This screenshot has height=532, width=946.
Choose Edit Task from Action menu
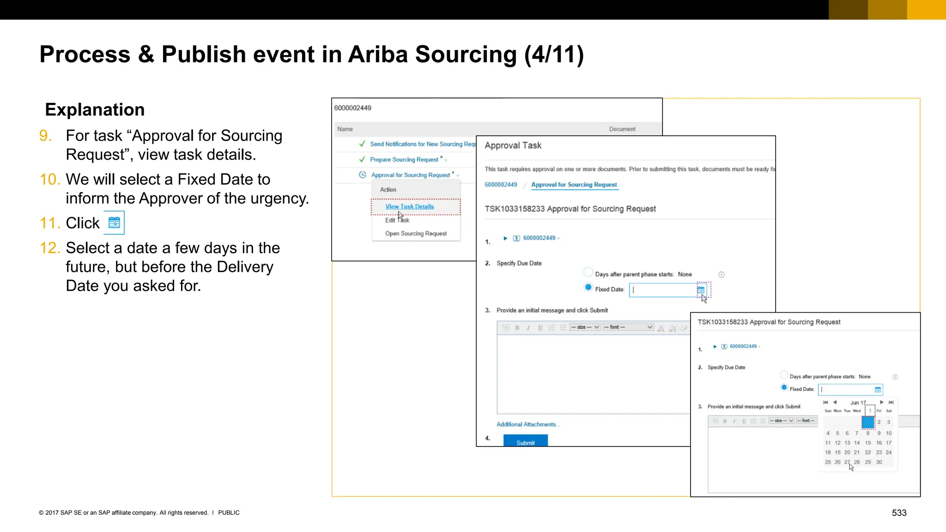[397, 220]
